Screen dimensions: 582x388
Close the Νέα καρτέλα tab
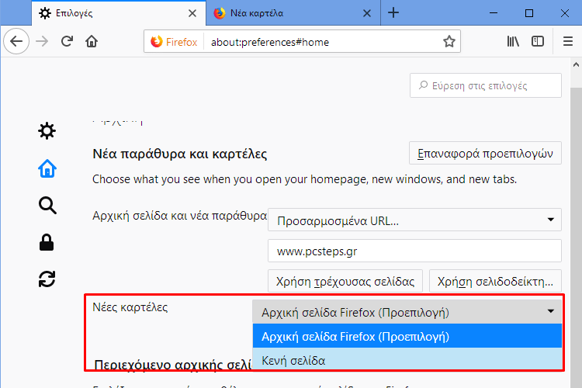coord(367,13)
